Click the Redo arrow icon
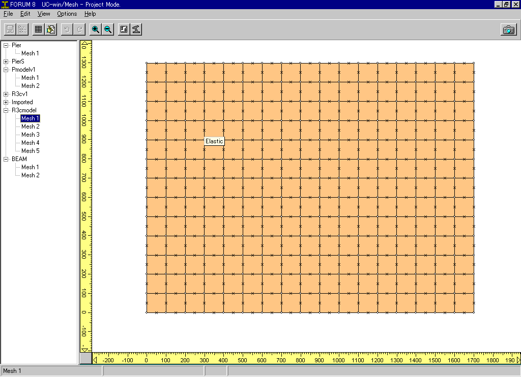This screenshot has height=377, width=521. pos(79,29)
